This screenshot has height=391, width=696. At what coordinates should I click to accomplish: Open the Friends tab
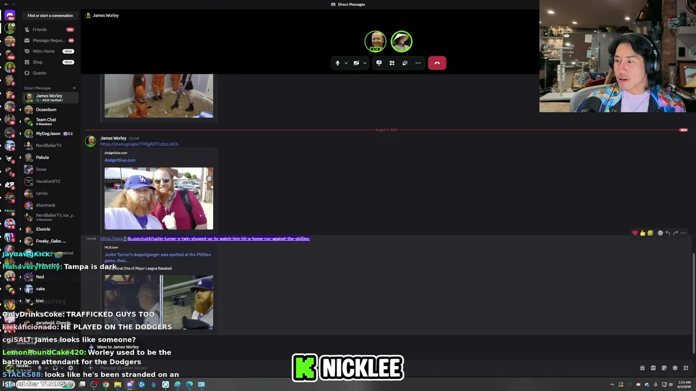[49, 29]
